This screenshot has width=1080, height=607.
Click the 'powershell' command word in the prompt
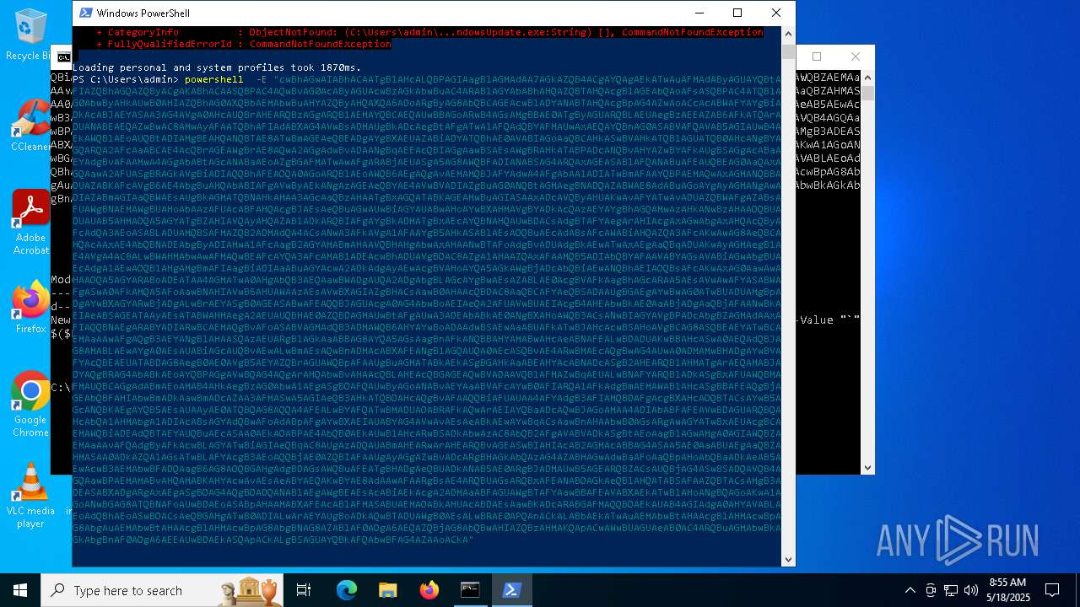[x=213, y=79]
